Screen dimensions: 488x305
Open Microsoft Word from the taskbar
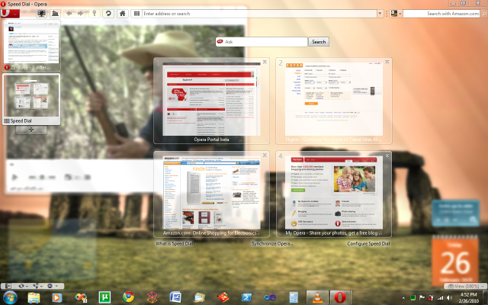[x=175, y=297]
